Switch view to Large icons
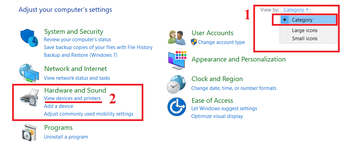This screenshot has height=146, width=340. [x=305, y=30]
